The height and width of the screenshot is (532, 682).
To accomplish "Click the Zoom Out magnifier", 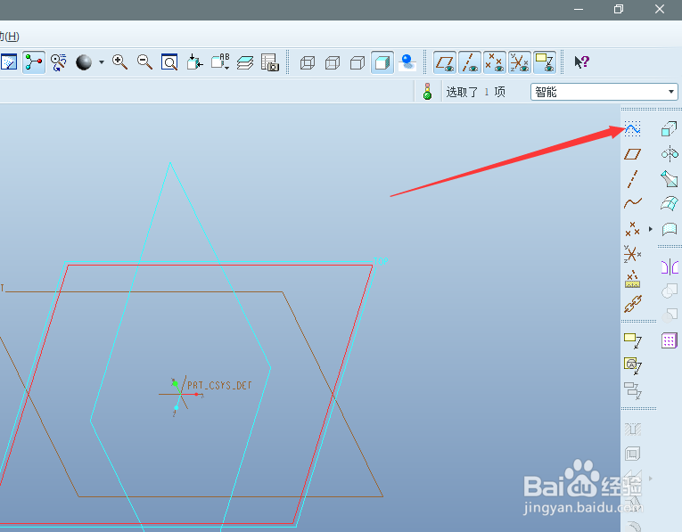I will point(144,62).
